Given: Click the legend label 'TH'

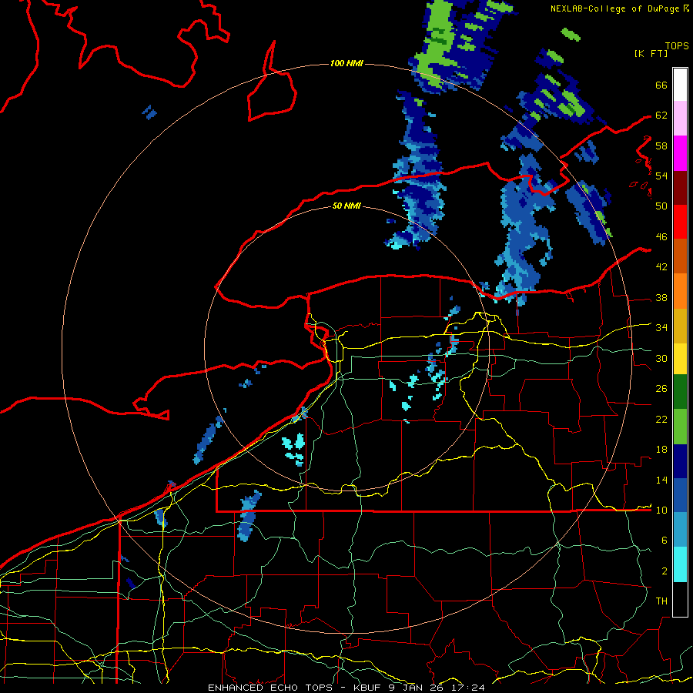Looking at the screenshot, I should click(x=661, y=601).
